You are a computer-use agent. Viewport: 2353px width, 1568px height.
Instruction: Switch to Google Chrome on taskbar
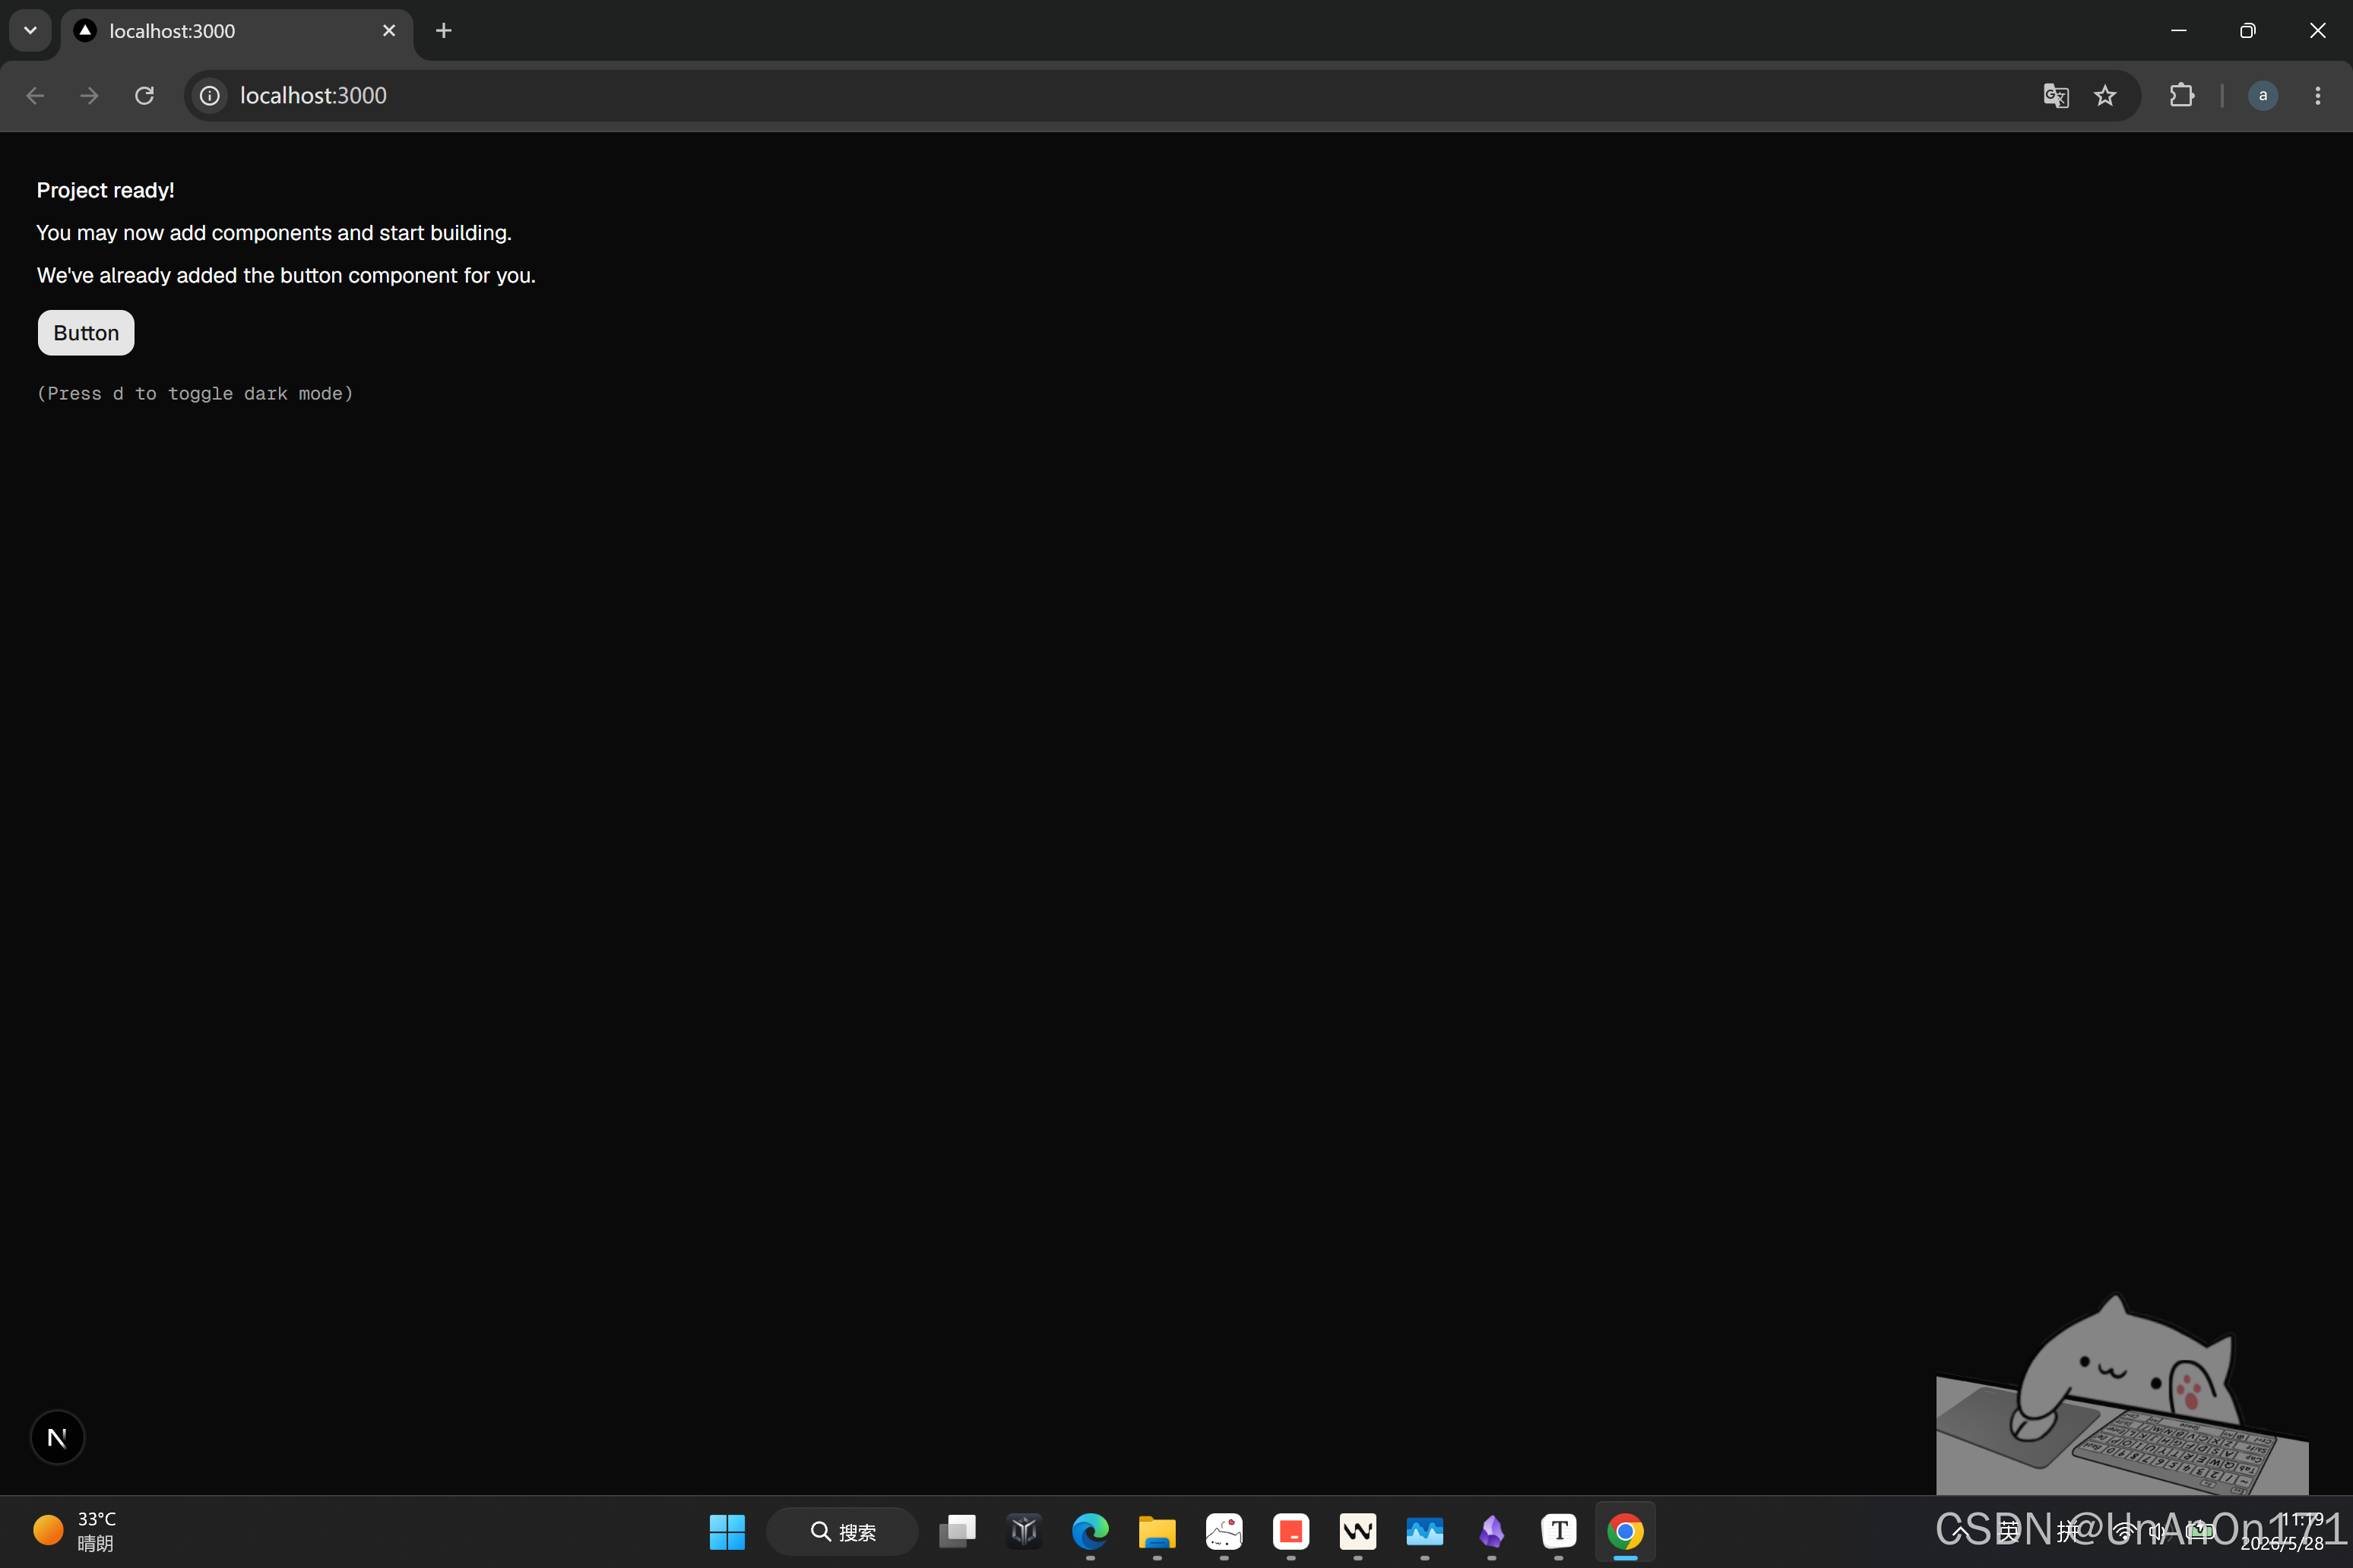pyautogui.click(x=1626, y=1531)
